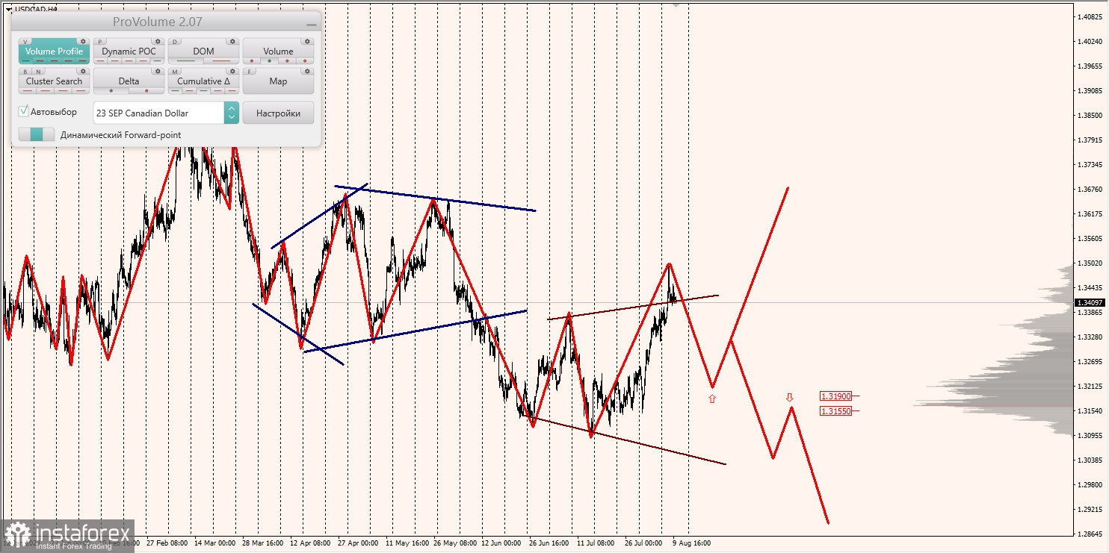Activate the Volume Profile button
1109x553 pixels.
pos(54,51)
